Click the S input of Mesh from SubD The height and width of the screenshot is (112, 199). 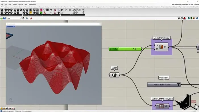pyautogui.click(x=157, y=45)
